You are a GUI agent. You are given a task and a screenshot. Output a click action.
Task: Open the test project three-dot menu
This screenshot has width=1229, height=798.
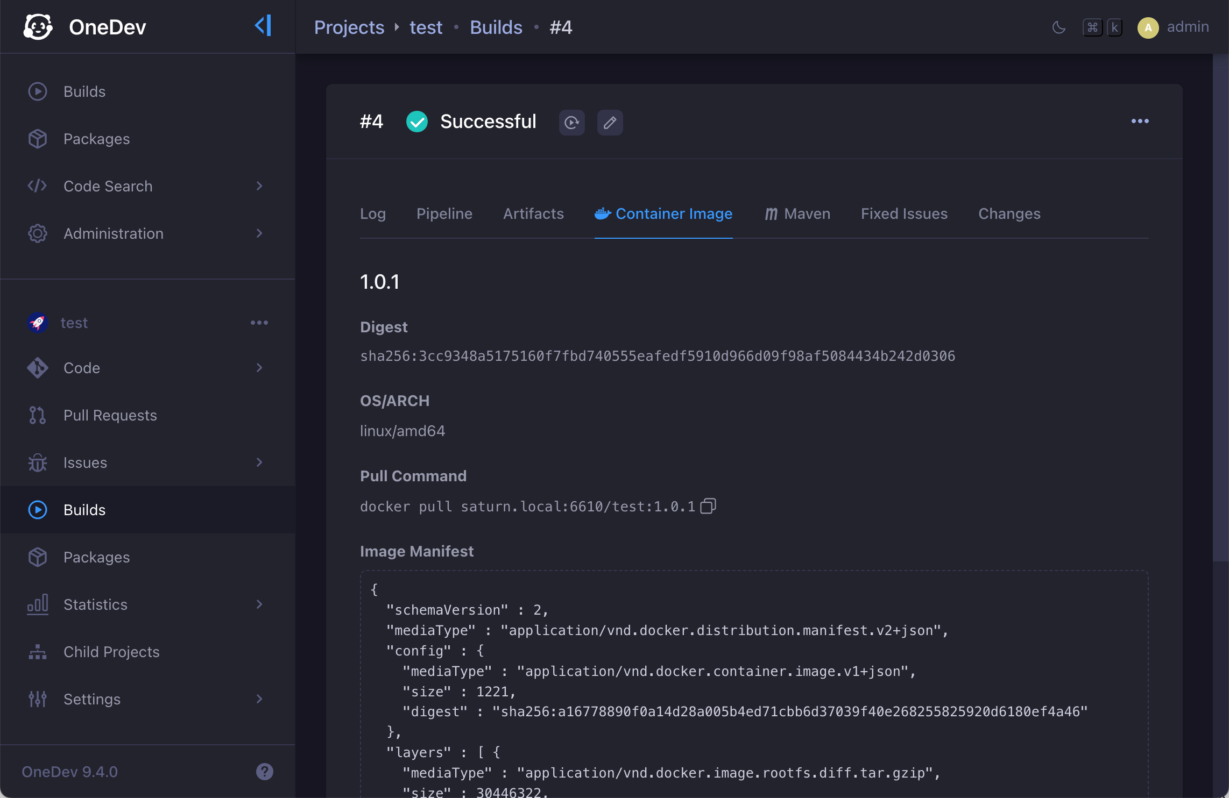tap(259, 323)
